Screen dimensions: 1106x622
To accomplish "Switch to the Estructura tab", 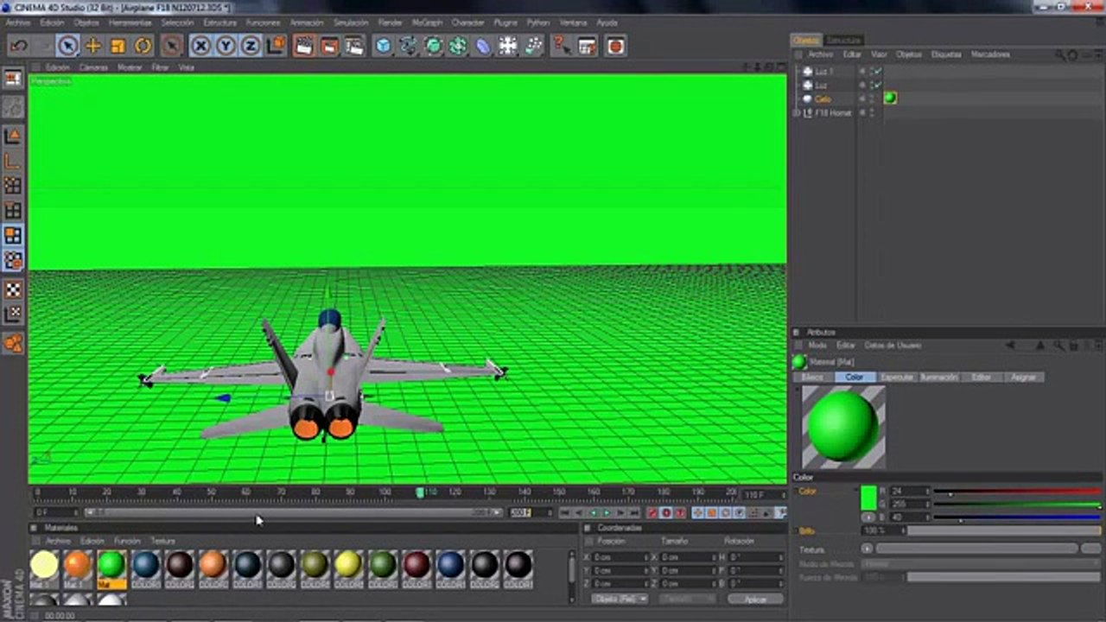I will pos(843,41).
